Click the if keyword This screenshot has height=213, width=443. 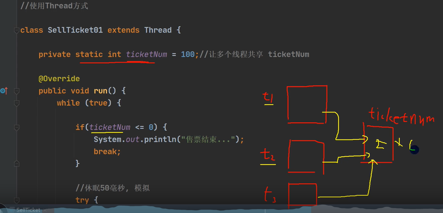tap(80, 127)
